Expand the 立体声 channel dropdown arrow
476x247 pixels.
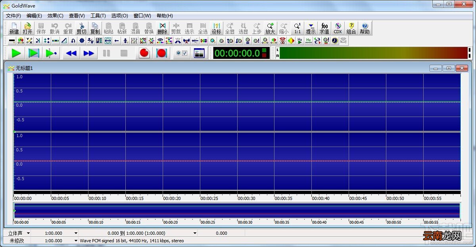point(28,233)
